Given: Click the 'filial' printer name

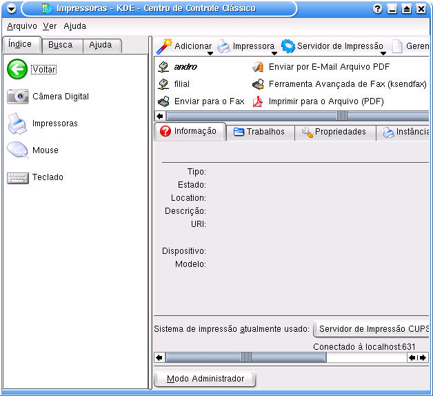Looking at the screenshot, I should (x=182, y=84).
